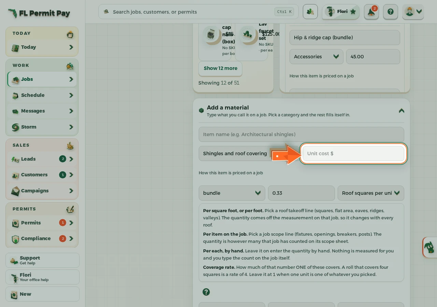This screenshot has width=437, height=307.
Task: Open Campaigns in sidebar
Action: pos(42,191)
